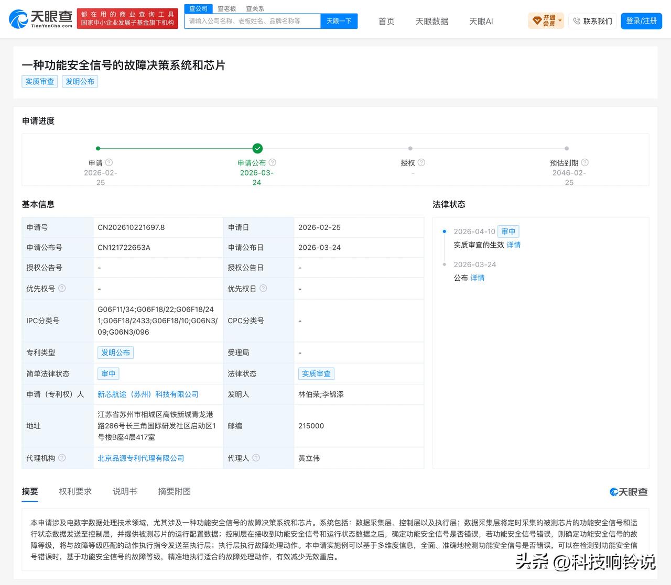Image resolution: width=671 pixels, height=585 pixels.
Task: Click the postal code 215000
Action: point(311,426)
